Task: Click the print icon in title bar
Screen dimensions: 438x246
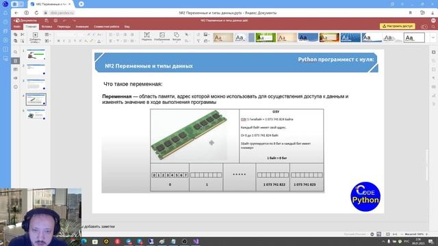Action: tap(55, 20)
